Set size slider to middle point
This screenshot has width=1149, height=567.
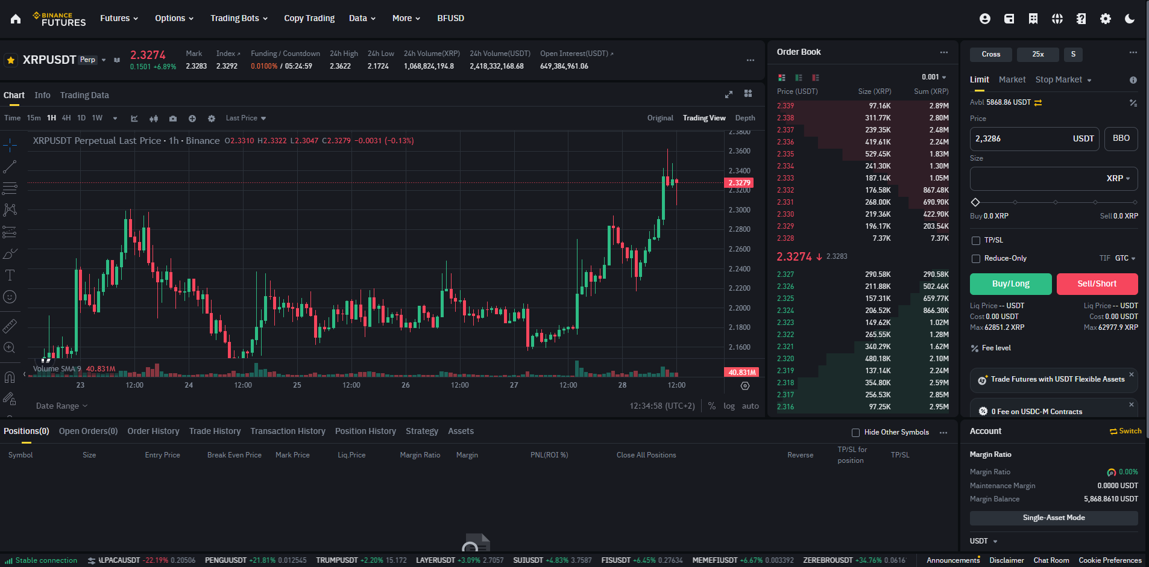1055,202
